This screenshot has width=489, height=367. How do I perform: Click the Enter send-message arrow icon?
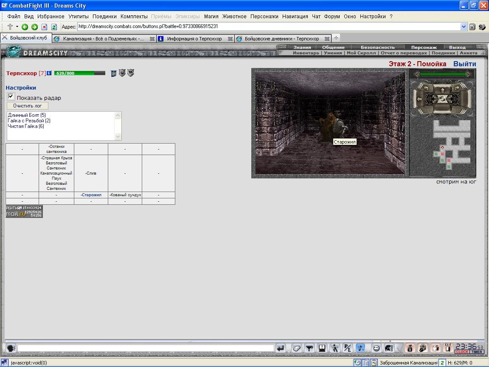280,348
